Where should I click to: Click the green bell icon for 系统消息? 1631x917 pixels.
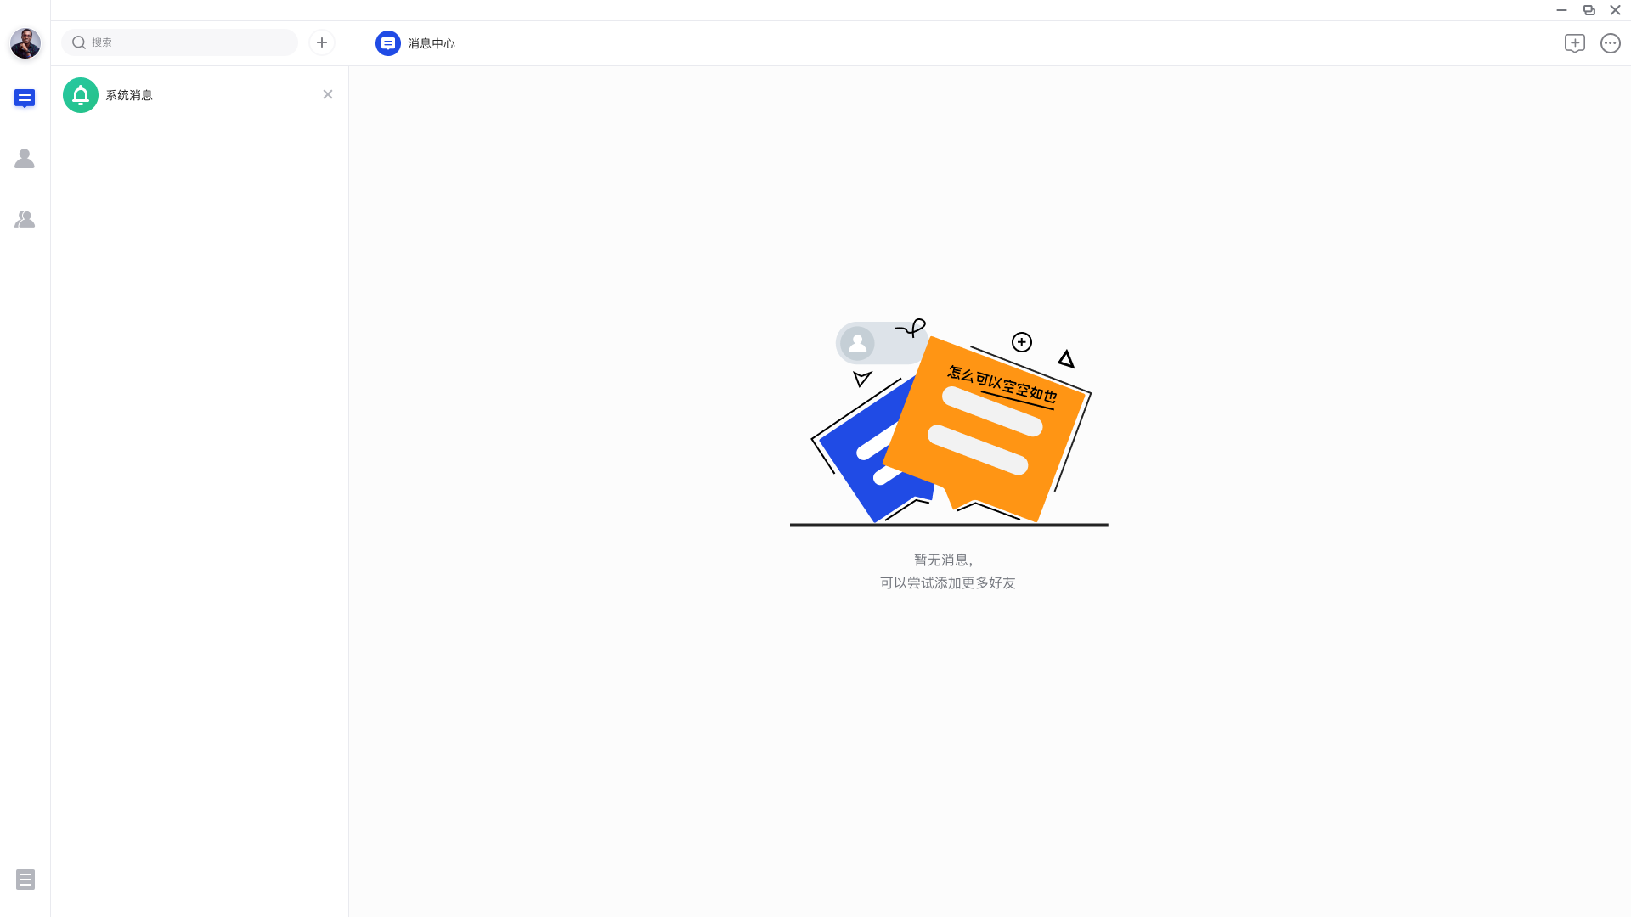pos(81,95)
